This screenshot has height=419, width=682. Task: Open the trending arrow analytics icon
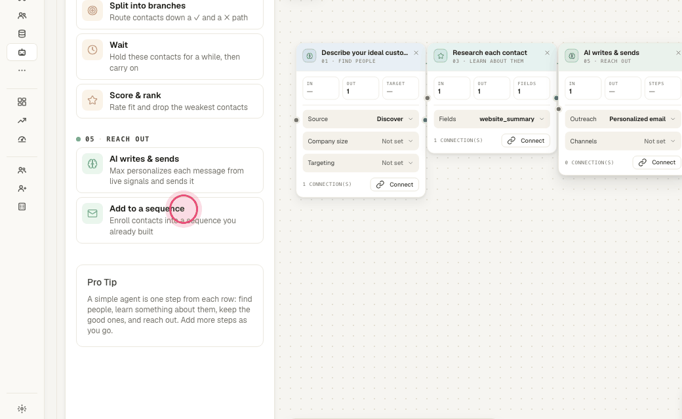pyautogui.click(x=22, y=120)
